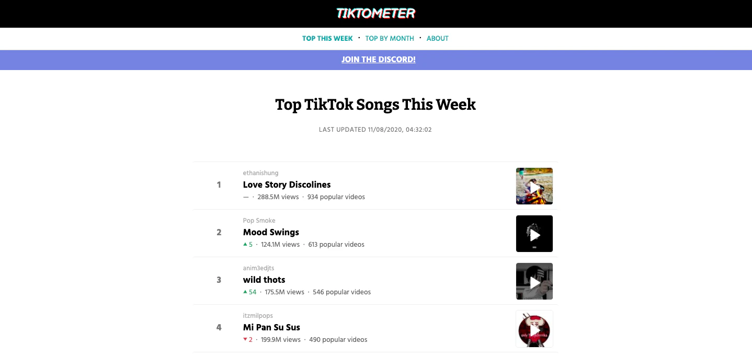Click the TIKTOMETER logo in the header
This screenshot has width=752, height=356.
coord(375,13)
